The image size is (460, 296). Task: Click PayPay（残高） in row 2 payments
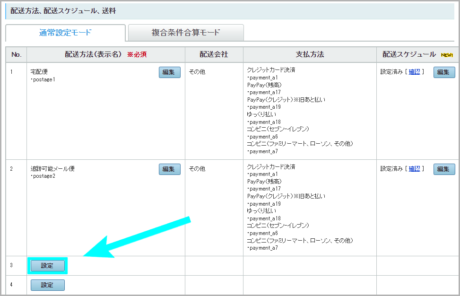point(264,181)
